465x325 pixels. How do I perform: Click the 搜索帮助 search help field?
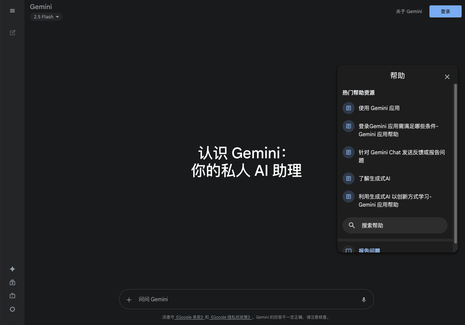[x=395, y=225]
